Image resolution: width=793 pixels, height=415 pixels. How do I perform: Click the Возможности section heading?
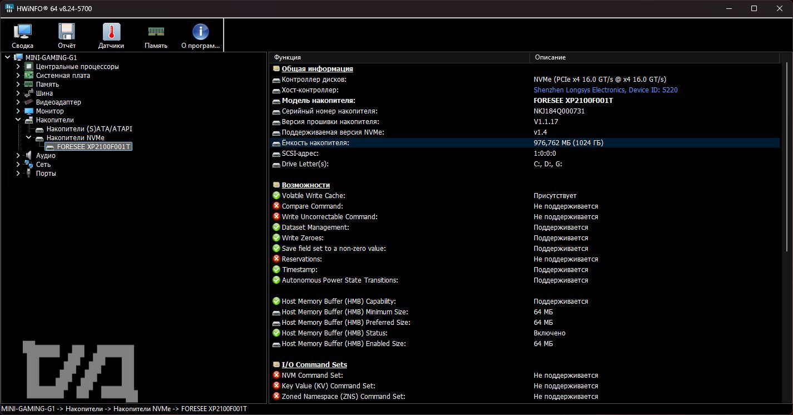(306, 185)
